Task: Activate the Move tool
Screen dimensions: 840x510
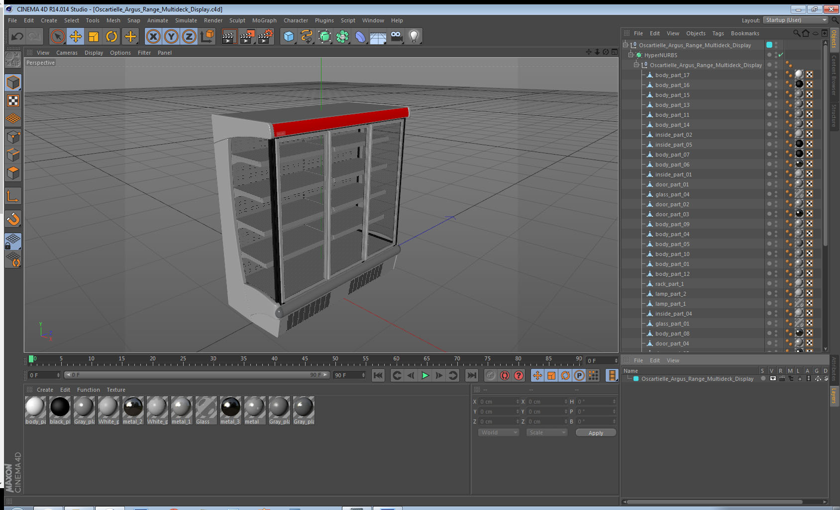Action: coord(76,36)
